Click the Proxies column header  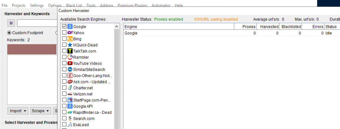click(x=245, y=27)
